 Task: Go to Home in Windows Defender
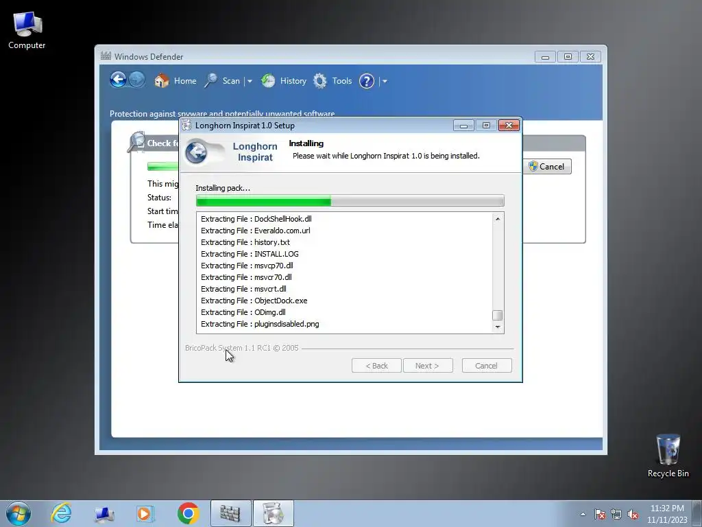[175, 81]
